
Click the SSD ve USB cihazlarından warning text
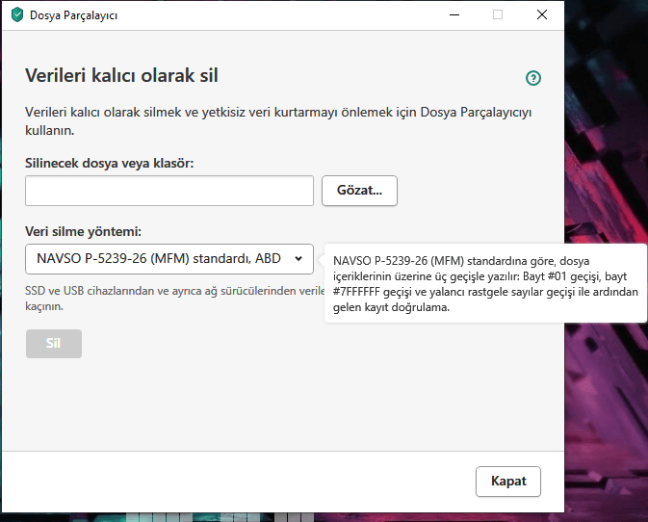[x=175, y=299]
